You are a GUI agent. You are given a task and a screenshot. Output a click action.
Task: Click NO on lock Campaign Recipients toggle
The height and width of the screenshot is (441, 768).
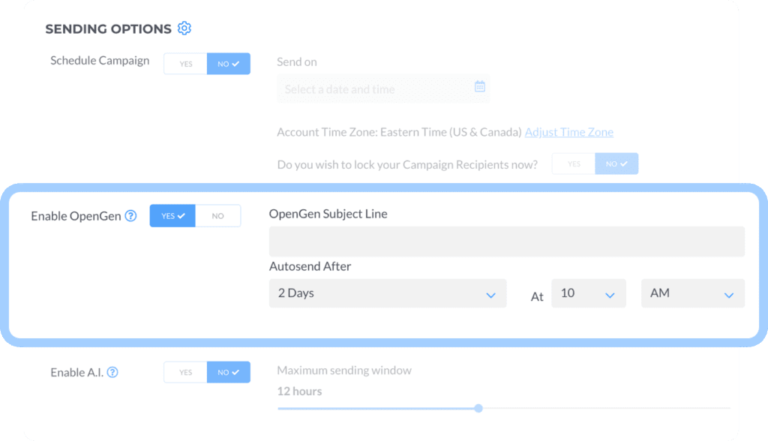pyautogui.click(x=616, y=163)
